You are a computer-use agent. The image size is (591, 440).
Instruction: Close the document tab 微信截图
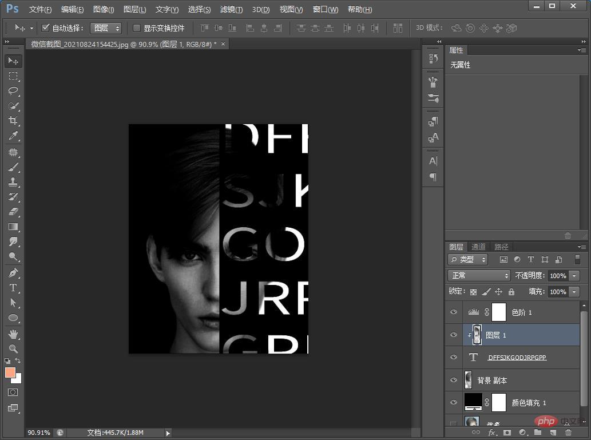click(x=223, y=44)
